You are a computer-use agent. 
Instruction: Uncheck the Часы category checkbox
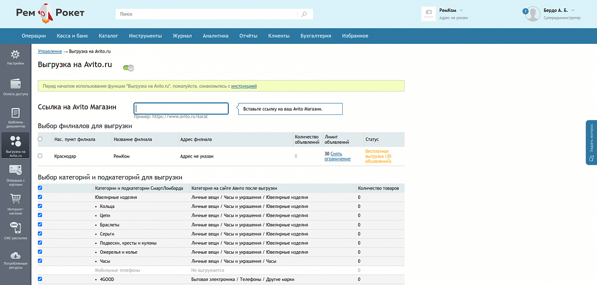point(40,261)
